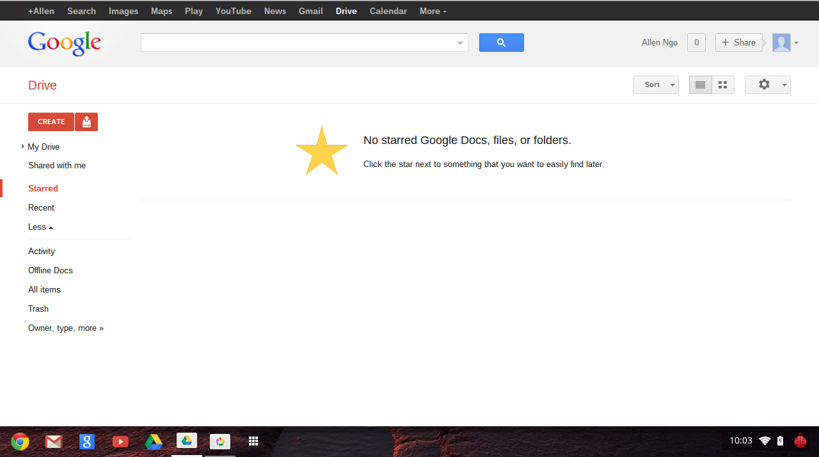The width and height of the screenshot is (819, 457).
Task: Click the upload button beside CREATE
Action: point(86,122)
